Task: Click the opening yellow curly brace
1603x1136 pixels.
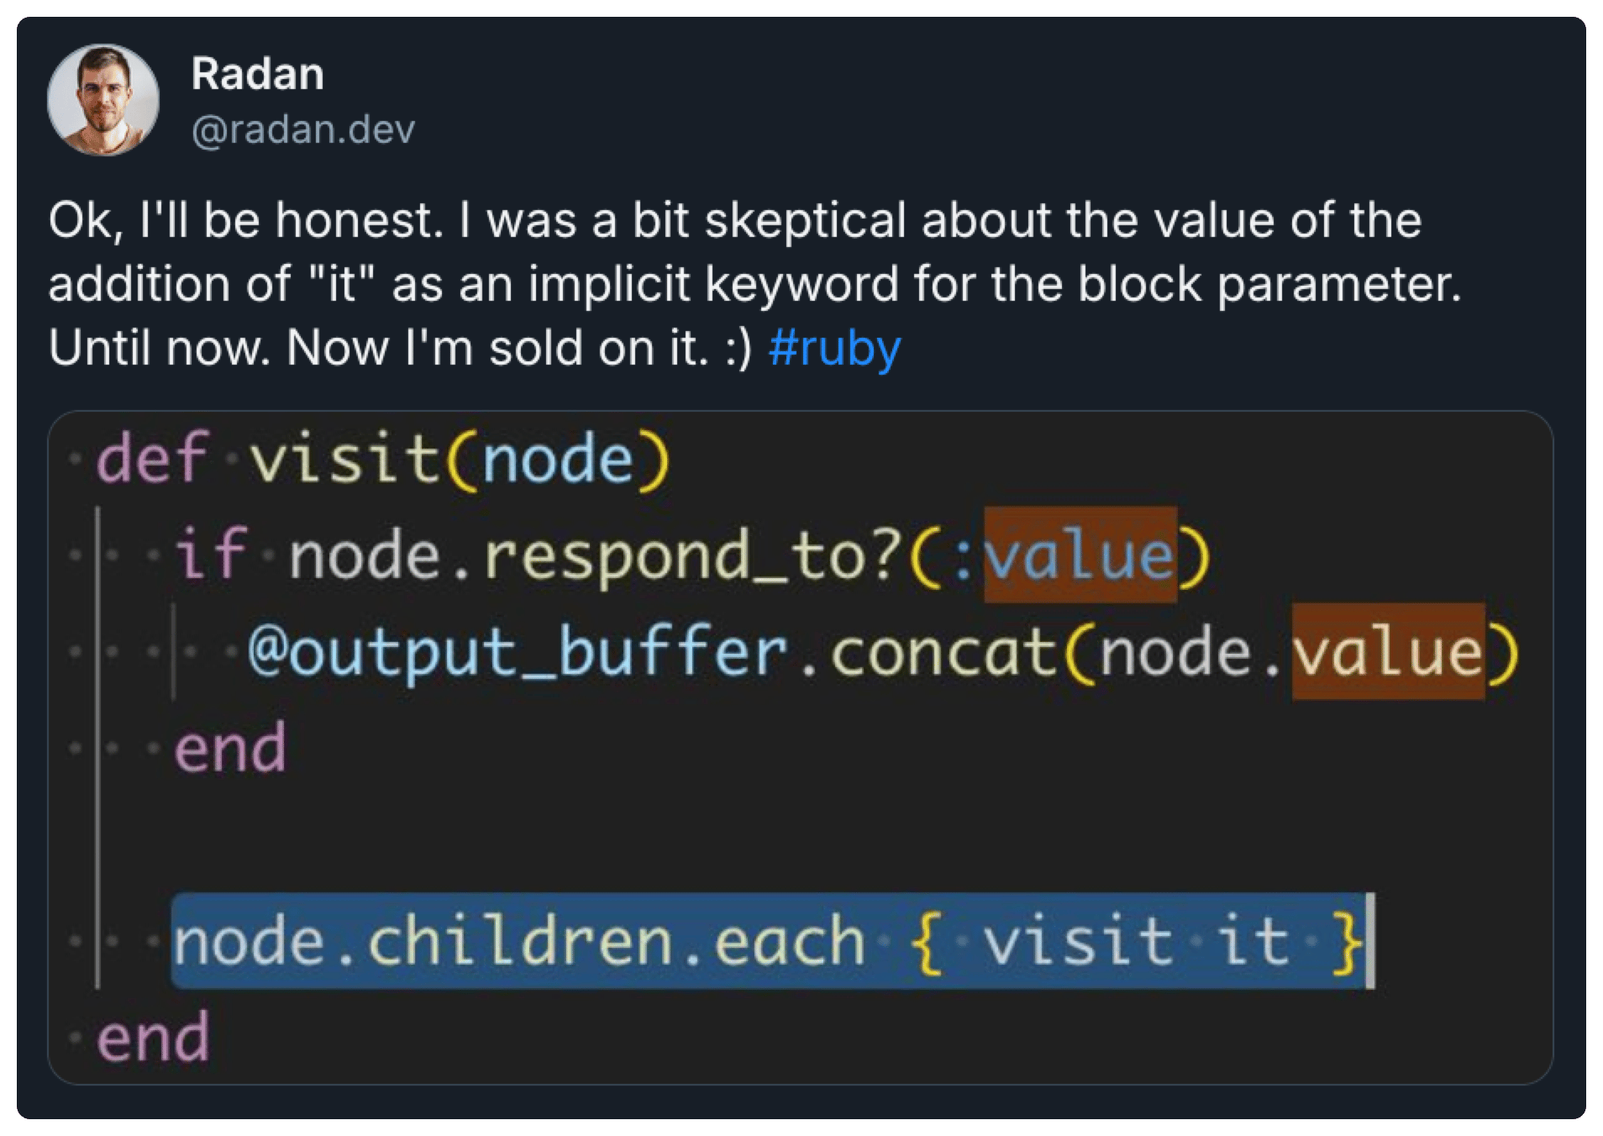Action: (926, 942)
